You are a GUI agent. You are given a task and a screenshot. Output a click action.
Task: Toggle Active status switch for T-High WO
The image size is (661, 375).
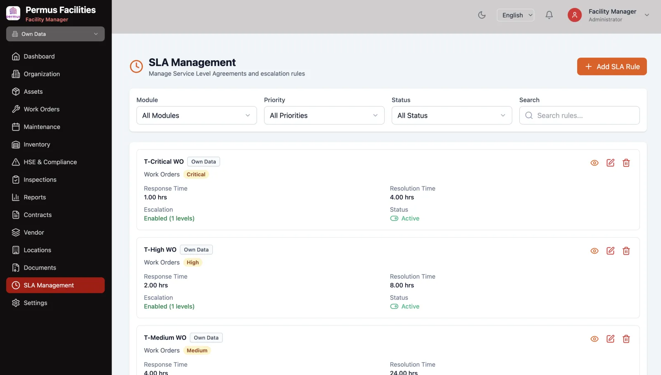tap(394, 306)
